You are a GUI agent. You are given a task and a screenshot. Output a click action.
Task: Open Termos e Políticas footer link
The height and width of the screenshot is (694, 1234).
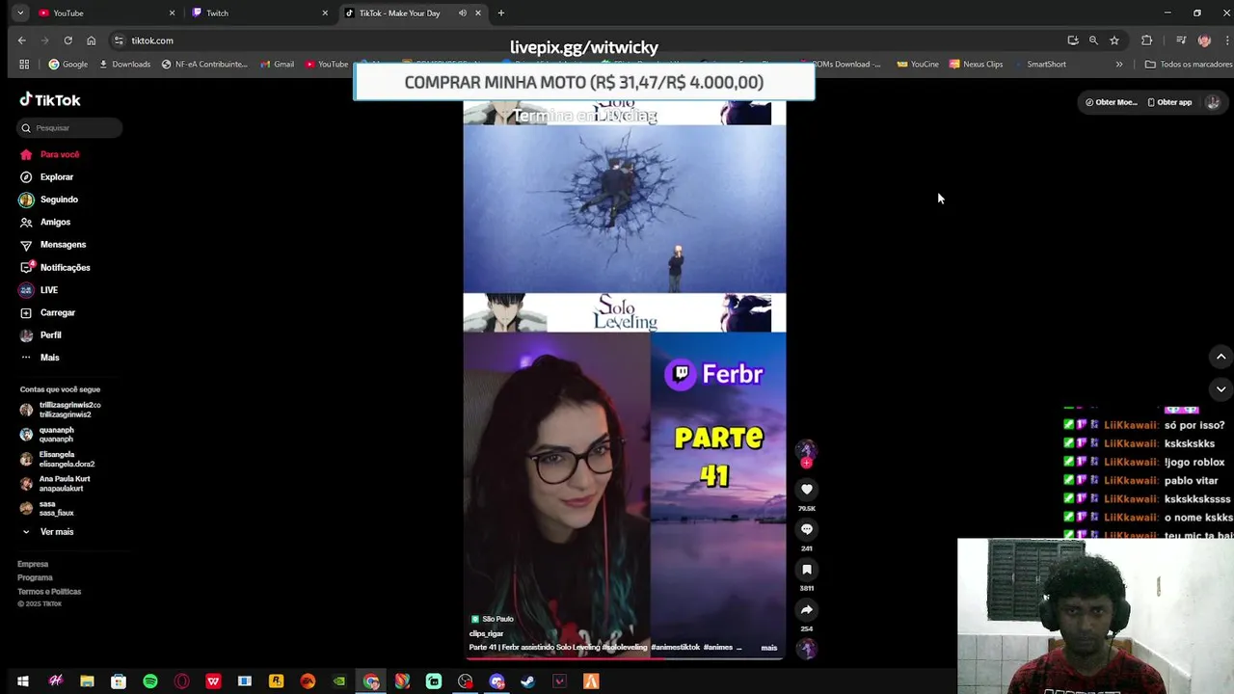point(49,592)
